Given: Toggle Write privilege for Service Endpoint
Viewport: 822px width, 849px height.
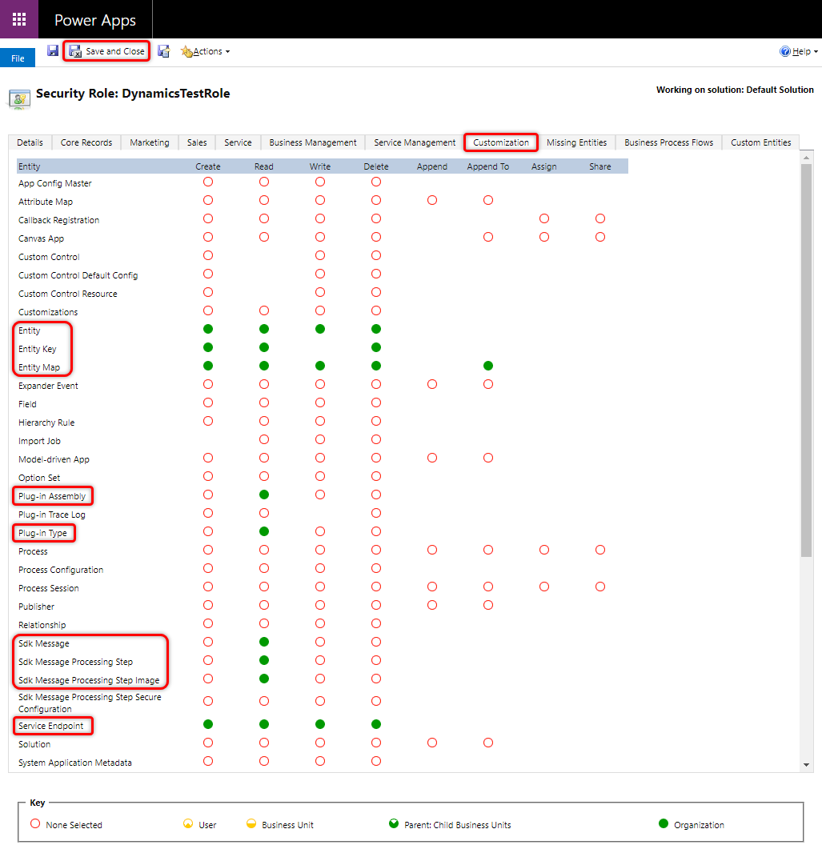Looking at the screenshot, I should point(320,724).
